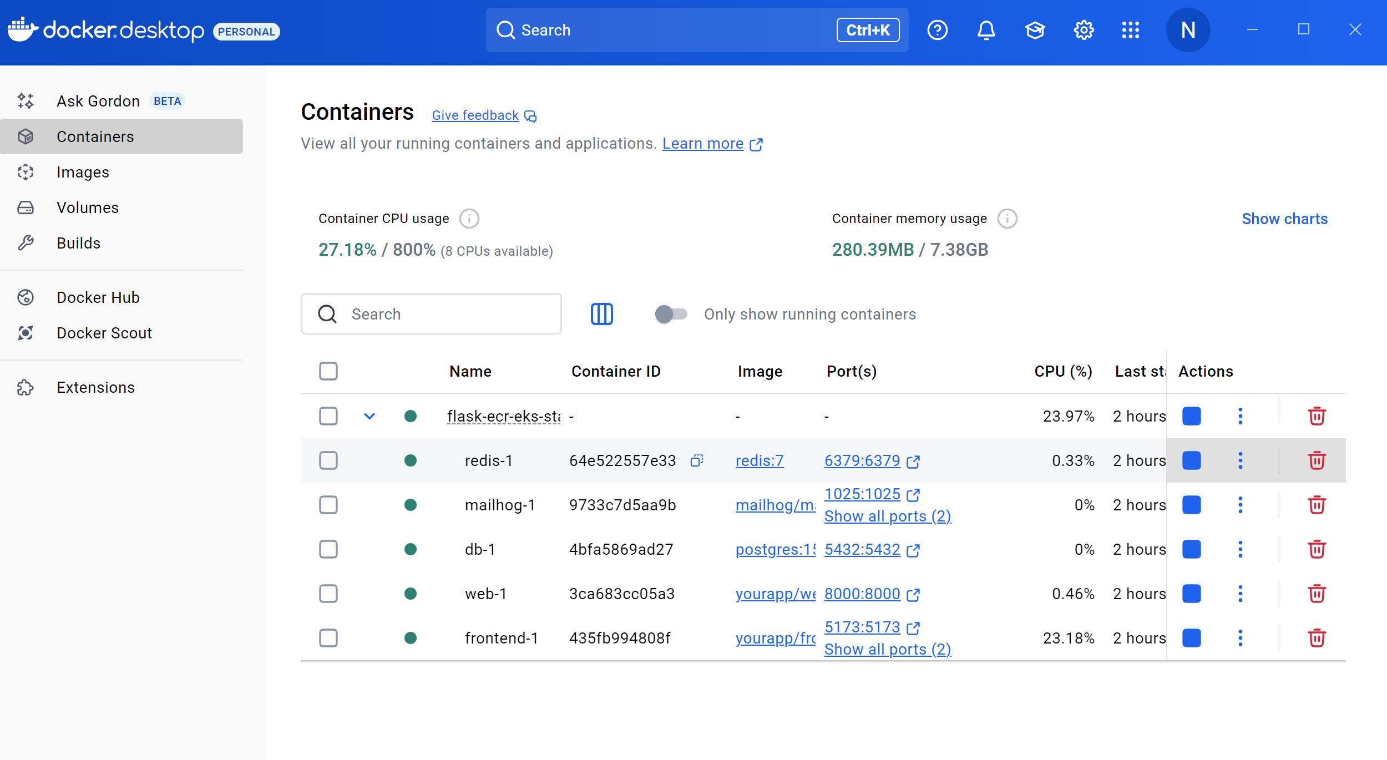The image size is (1387, 760).
Task: Click the Give feedback link
Action: [x=475, y=115]
